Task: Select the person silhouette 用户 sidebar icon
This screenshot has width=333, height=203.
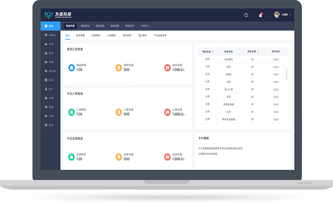Action: [46, 89]
